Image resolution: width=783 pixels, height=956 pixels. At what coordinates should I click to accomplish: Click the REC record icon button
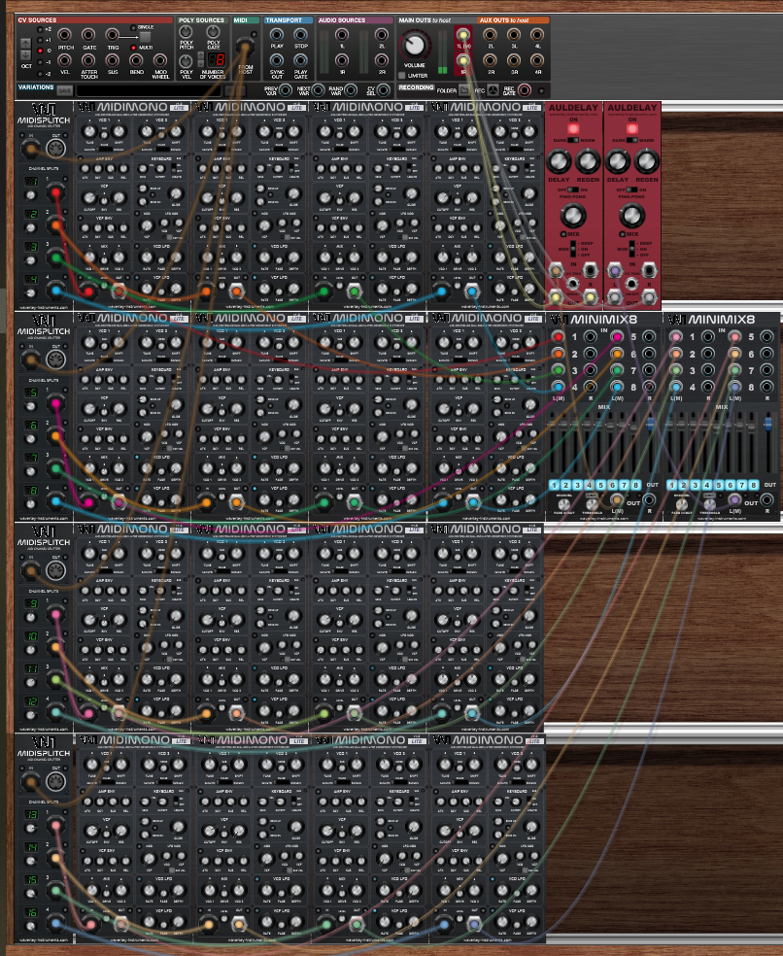pos(494,90)
